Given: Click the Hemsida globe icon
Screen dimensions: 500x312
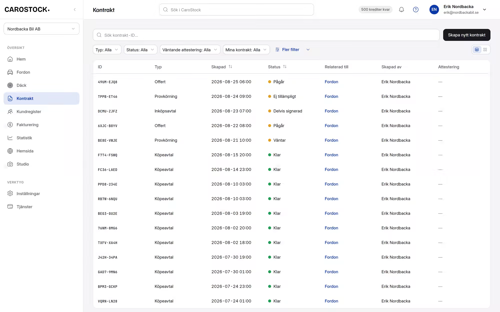Looking at the screenshot, I should (x=10, y=151).
